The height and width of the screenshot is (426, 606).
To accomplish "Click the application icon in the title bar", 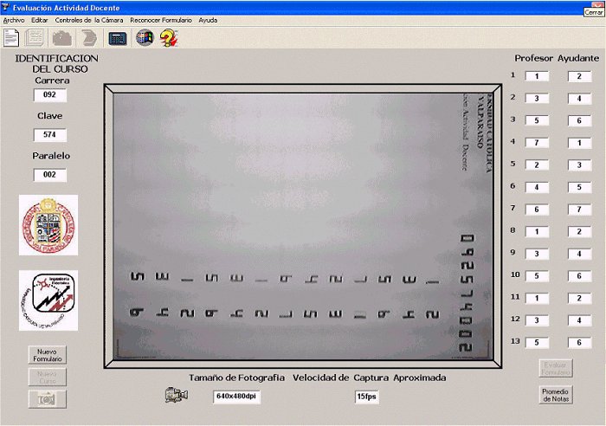I will point(6,7).
